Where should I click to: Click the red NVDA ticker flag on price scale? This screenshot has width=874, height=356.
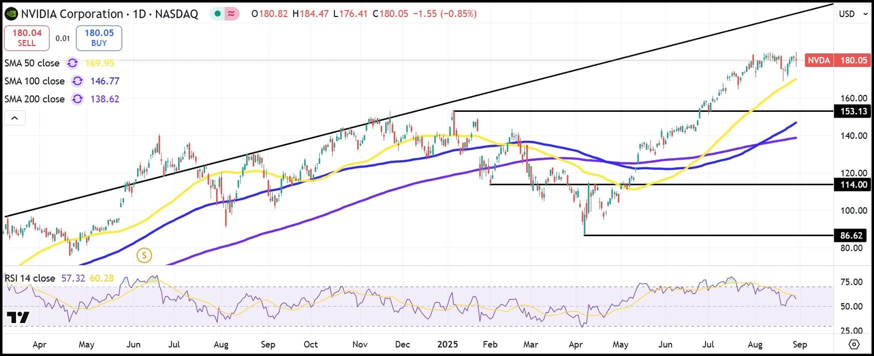[819, 60]
